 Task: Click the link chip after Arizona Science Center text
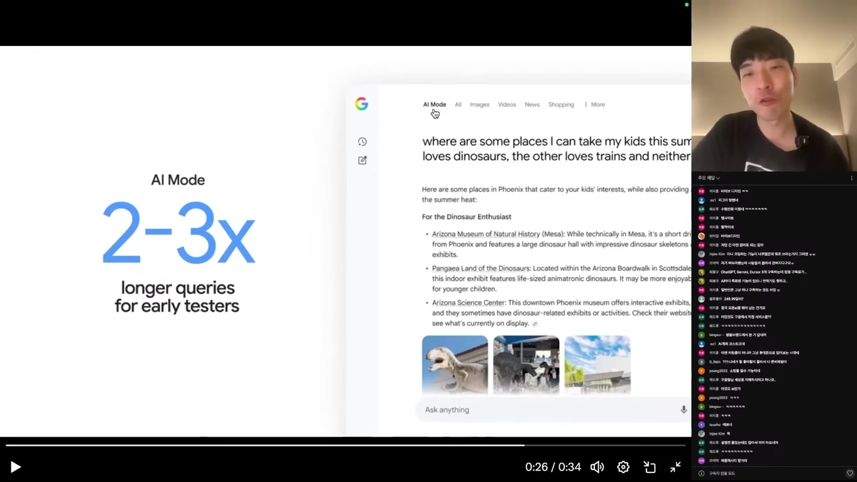click(x=535, y=324)
